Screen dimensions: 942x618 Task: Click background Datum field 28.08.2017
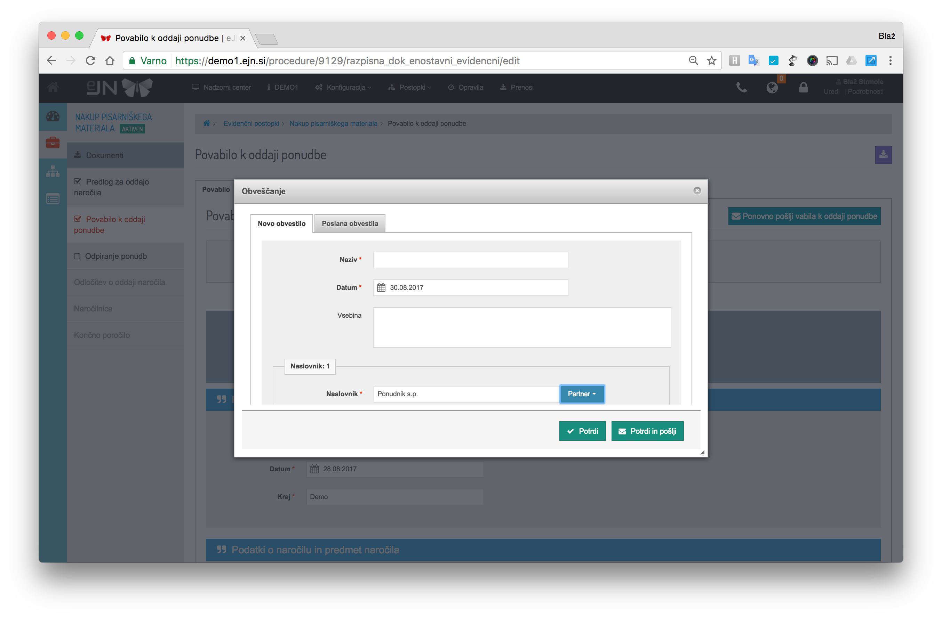[x=394, y=469]
